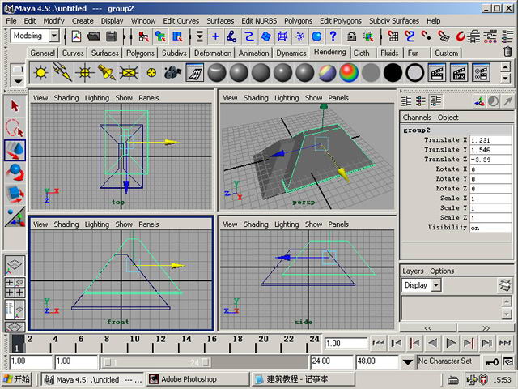This screenshot has height=389, width=518.
Task: Go to start of playback range
Action: coord(378,343)
